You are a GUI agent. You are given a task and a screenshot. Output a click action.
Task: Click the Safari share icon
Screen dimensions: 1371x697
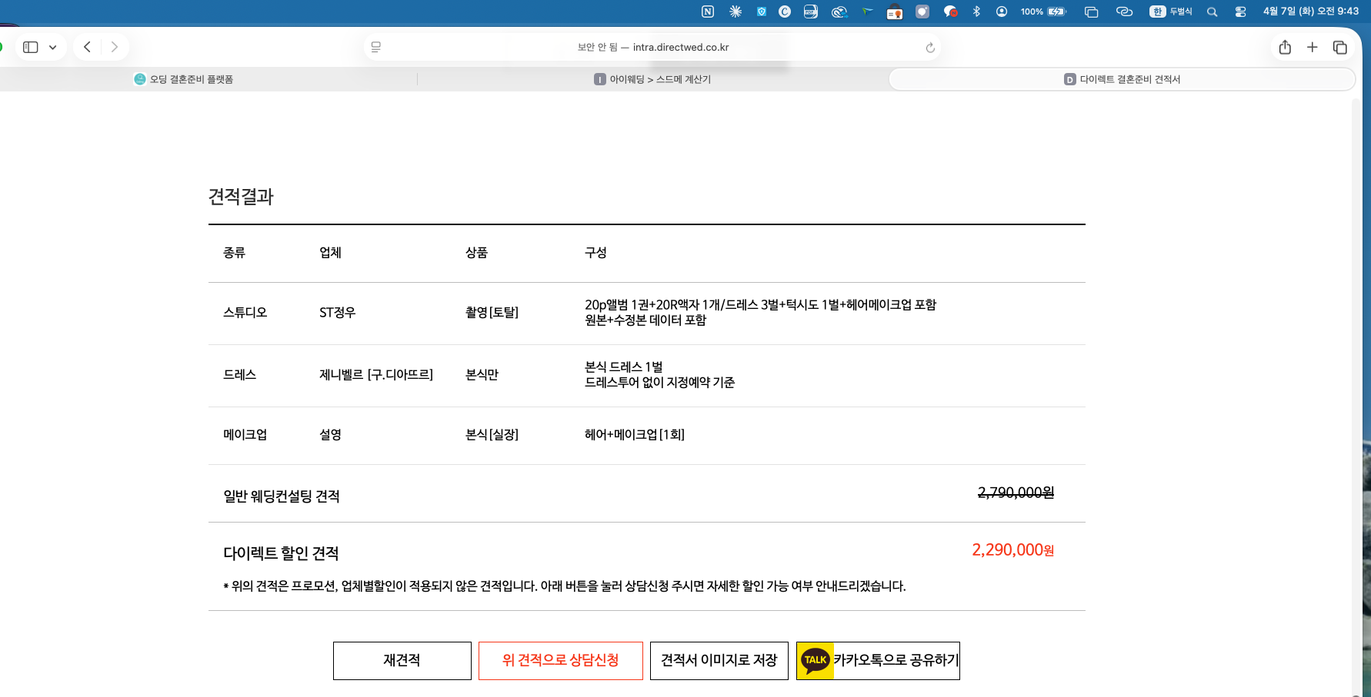[x=1284, y=47]
